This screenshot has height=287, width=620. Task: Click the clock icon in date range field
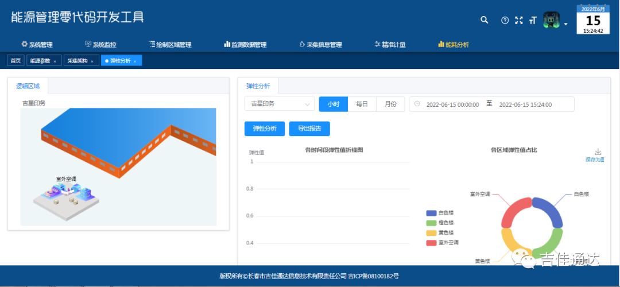417,104
